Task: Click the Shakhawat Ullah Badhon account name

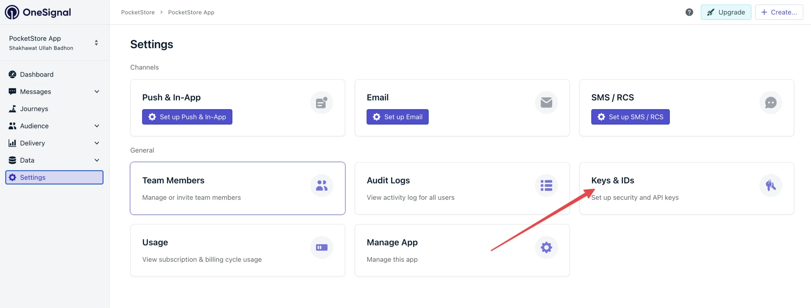Action: (x=41, y=48)
